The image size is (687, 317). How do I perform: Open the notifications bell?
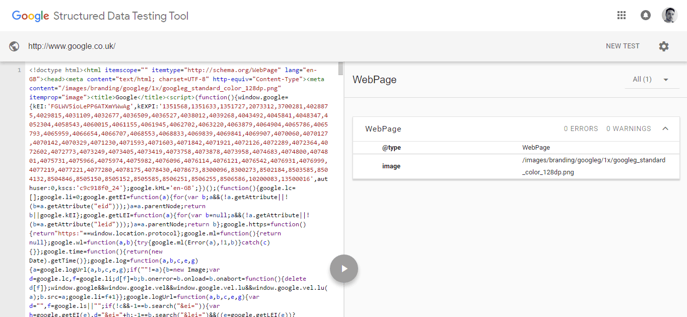(x=645, y=15)
